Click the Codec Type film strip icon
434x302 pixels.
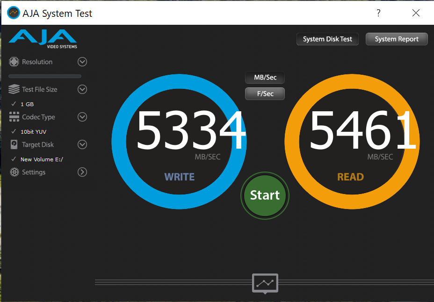coord(14,117)
